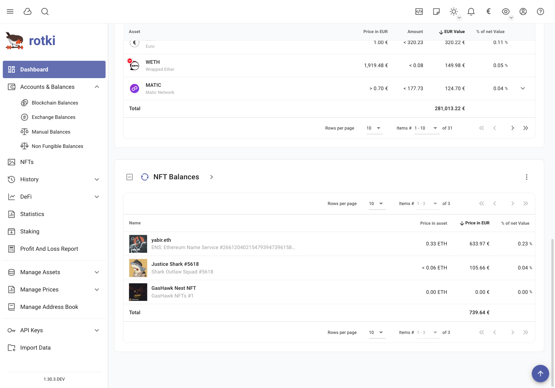The height and width of the screenshot is (388, 555).
Task: Click the rotki logo
Action: (x=30, y=41)
